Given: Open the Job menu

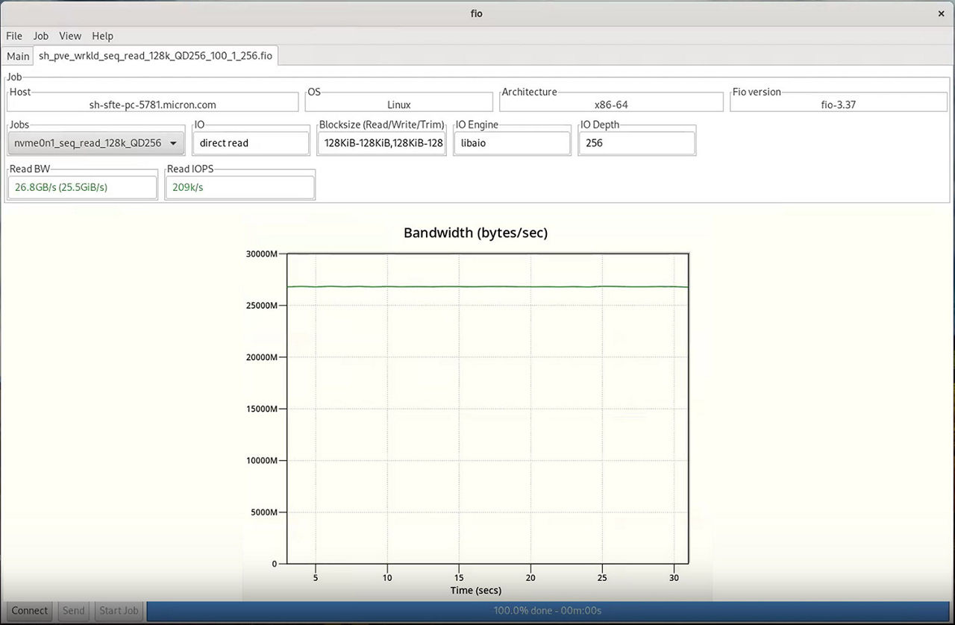Looking at the screenshot, I should (x=41, y=36).
